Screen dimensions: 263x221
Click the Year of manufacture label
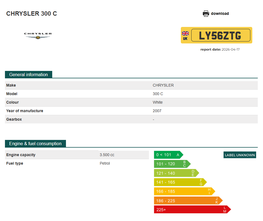tap(25, 111)
